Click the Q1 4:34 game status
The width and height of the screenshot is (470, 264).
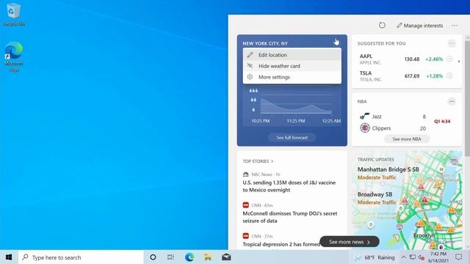(442, 122)
